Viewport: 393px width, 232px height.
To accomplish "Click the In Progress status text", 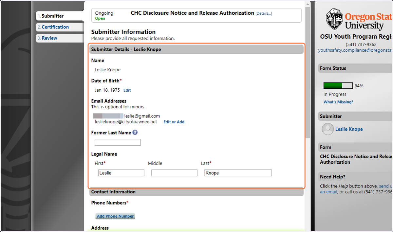I will [x=335, y=94].
